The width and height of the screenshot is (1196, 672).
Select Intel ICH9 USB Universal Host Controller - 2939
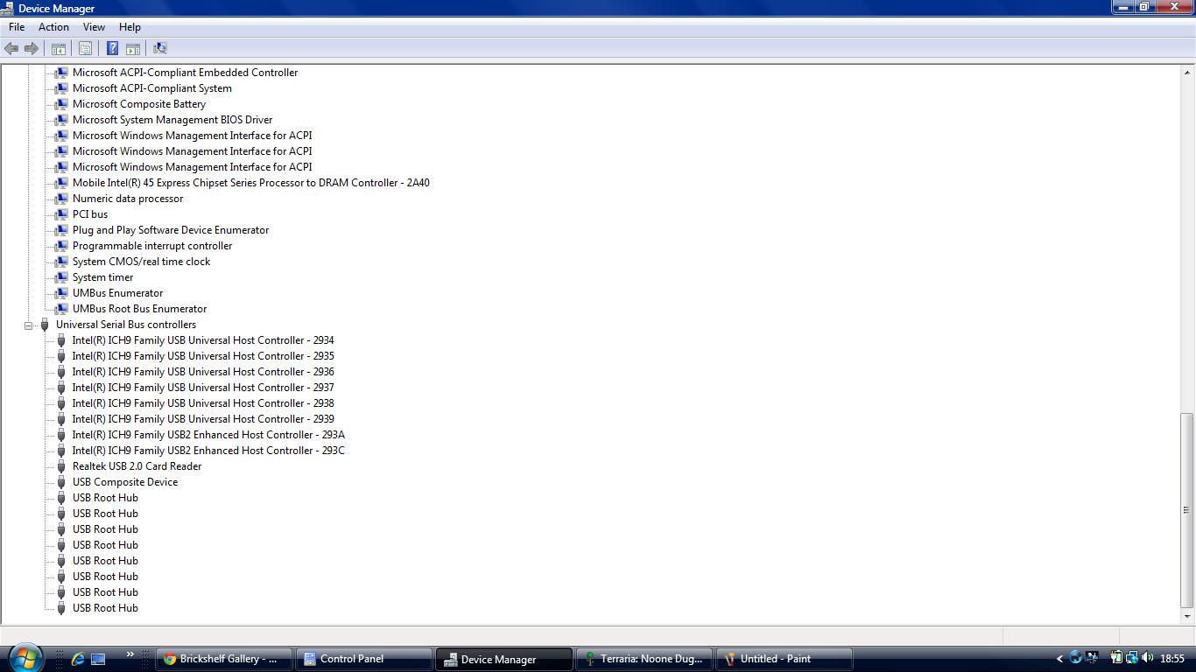203,419
